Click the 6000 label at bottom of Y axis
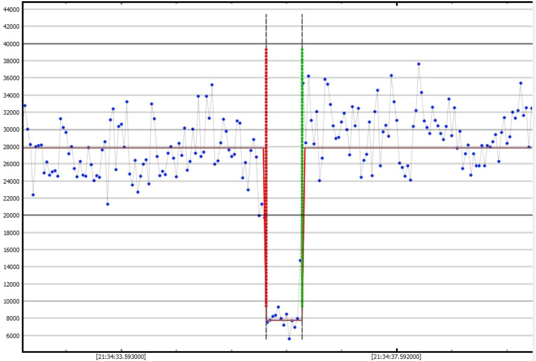 (12, 335)
